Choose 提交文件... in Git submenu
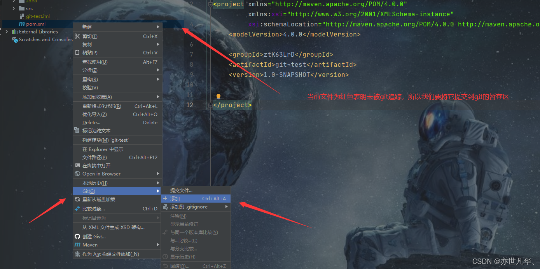 [x=196, y=190]
